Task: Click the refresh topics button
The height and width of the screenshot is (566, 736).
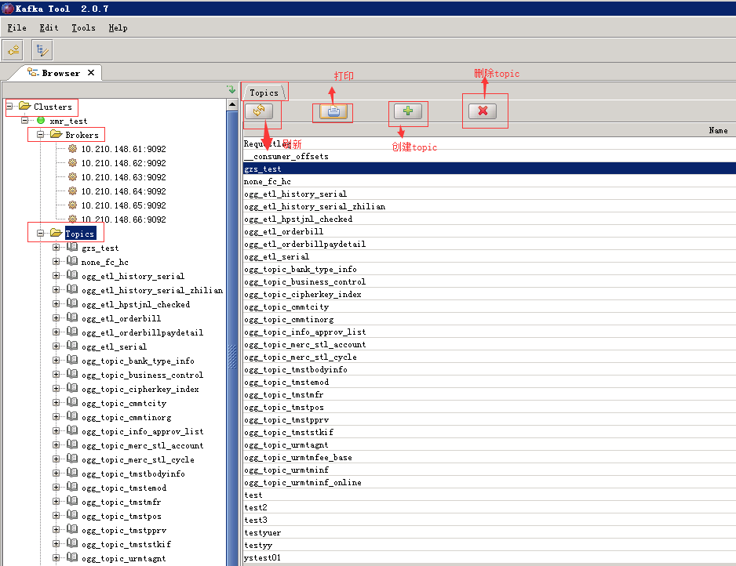Action: point(259,111)
